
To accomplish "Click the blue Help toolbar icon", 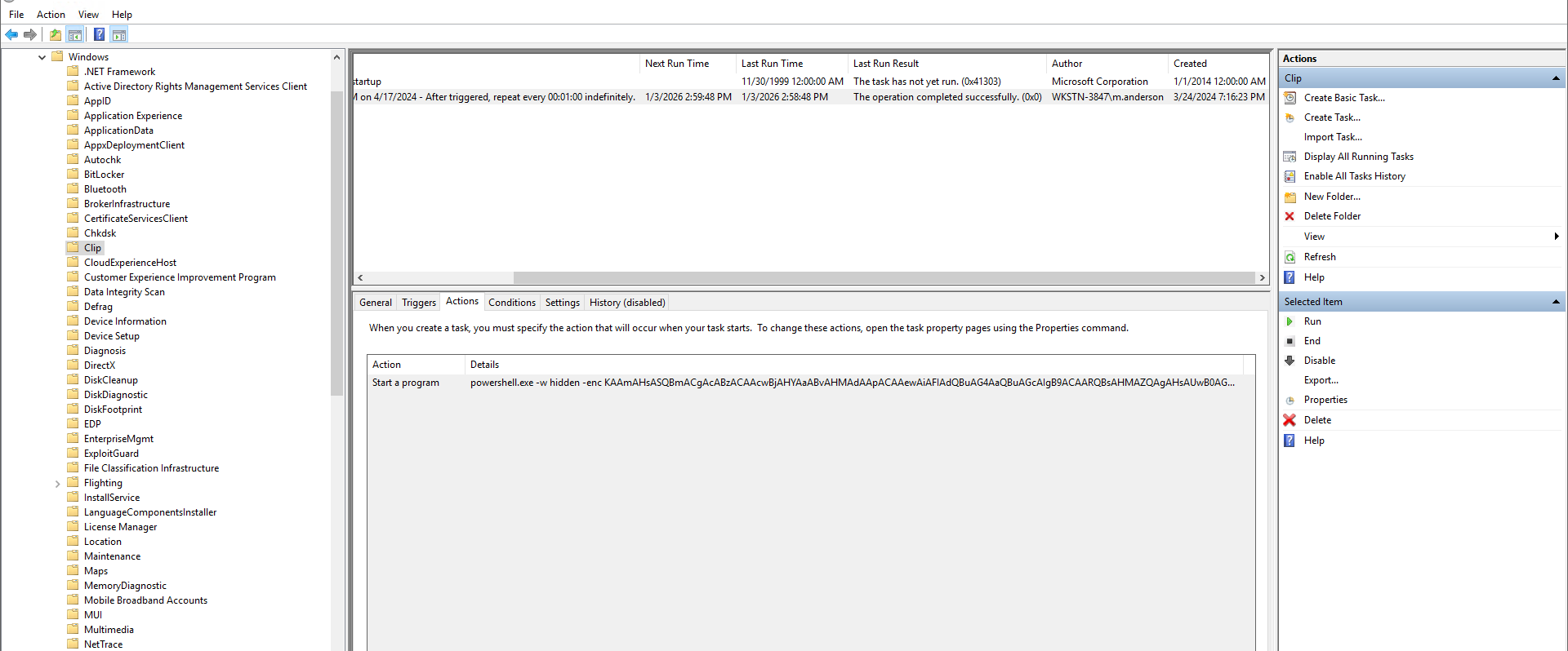I will coord(99,34).
